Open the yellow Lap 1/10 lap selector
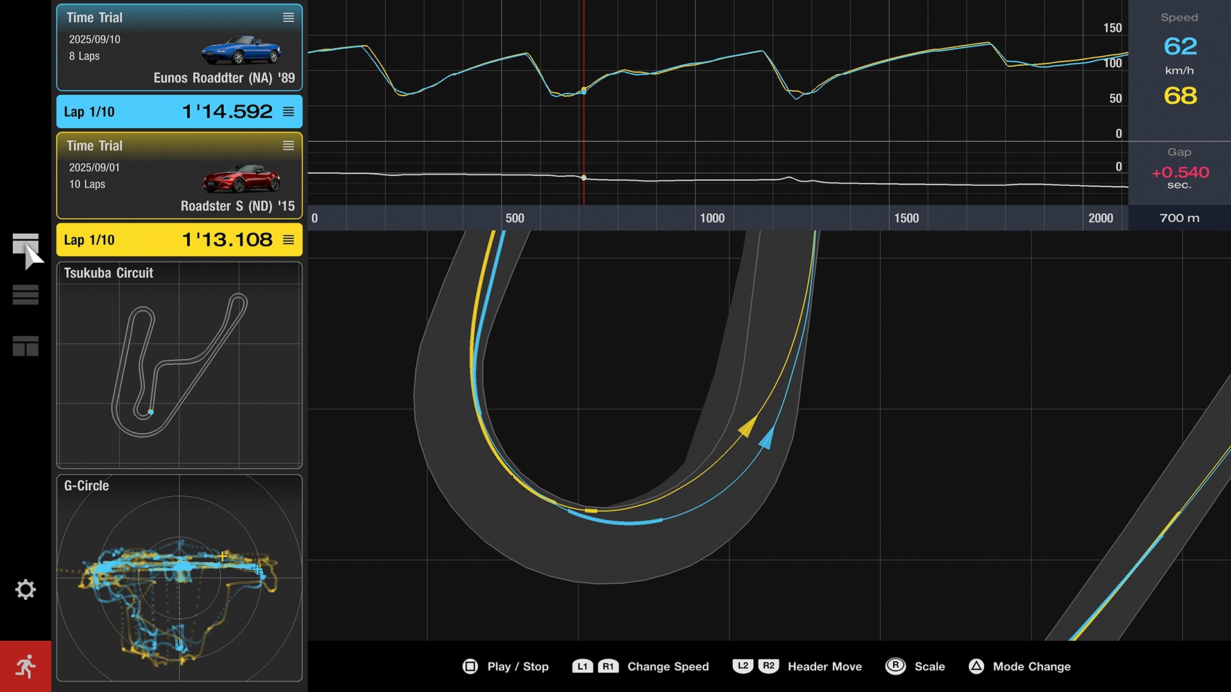The height and width of the screenshot is (692, 1231). click(288, 240)
